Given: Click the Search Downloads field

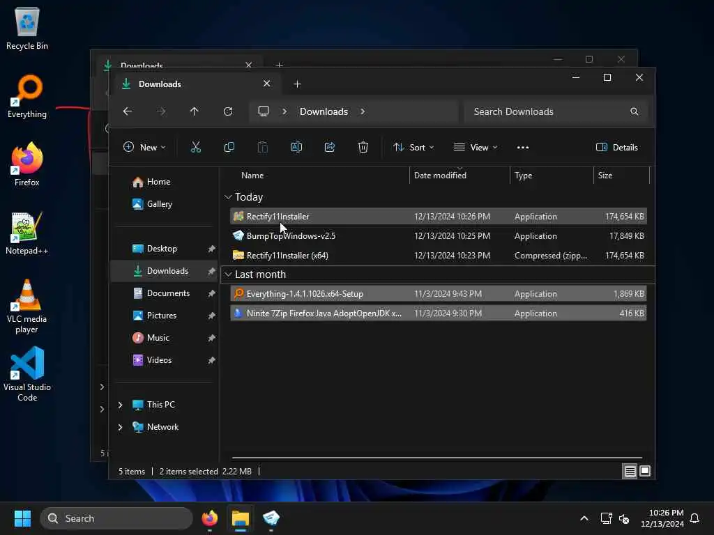Looking at the screenshot, I should click(554, 111).
